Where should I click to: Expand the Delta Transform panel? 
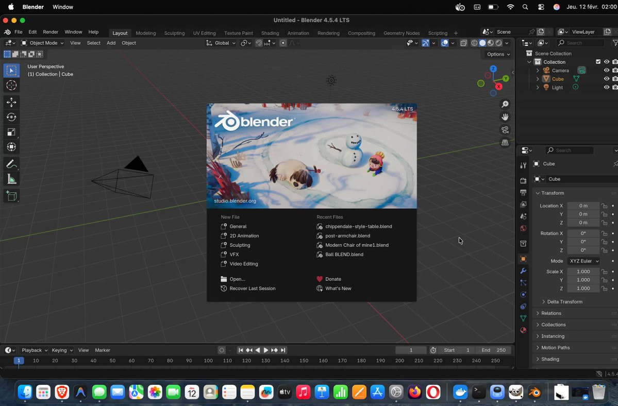pos(564,302)
